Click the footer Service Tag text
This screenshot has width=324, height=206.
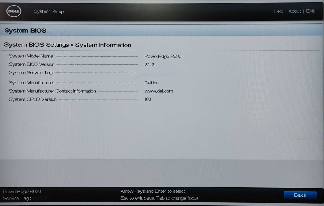[x=17, y=198]
